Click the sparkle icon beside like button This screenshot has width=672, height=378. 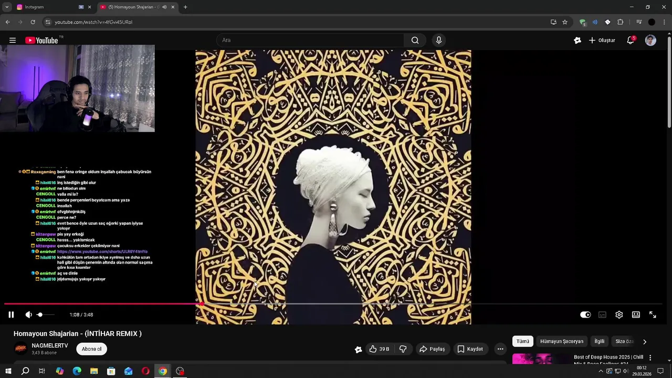pyautogui.click(x=358, y=350)
